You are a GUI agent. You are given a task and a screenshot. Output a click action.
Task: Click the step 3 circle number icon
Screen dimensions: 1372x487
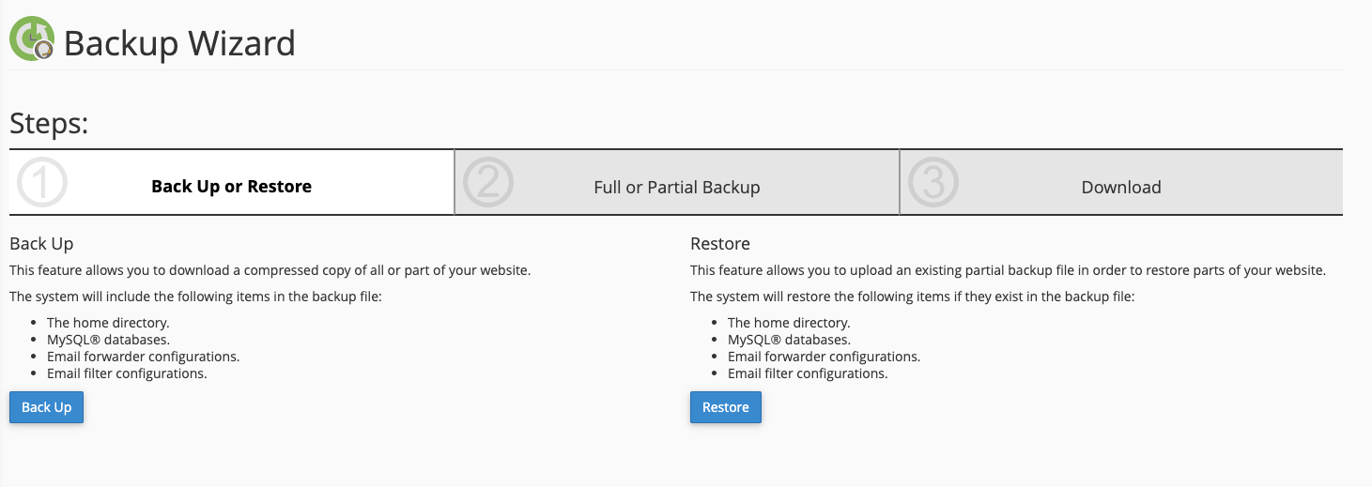coord(933,182)
